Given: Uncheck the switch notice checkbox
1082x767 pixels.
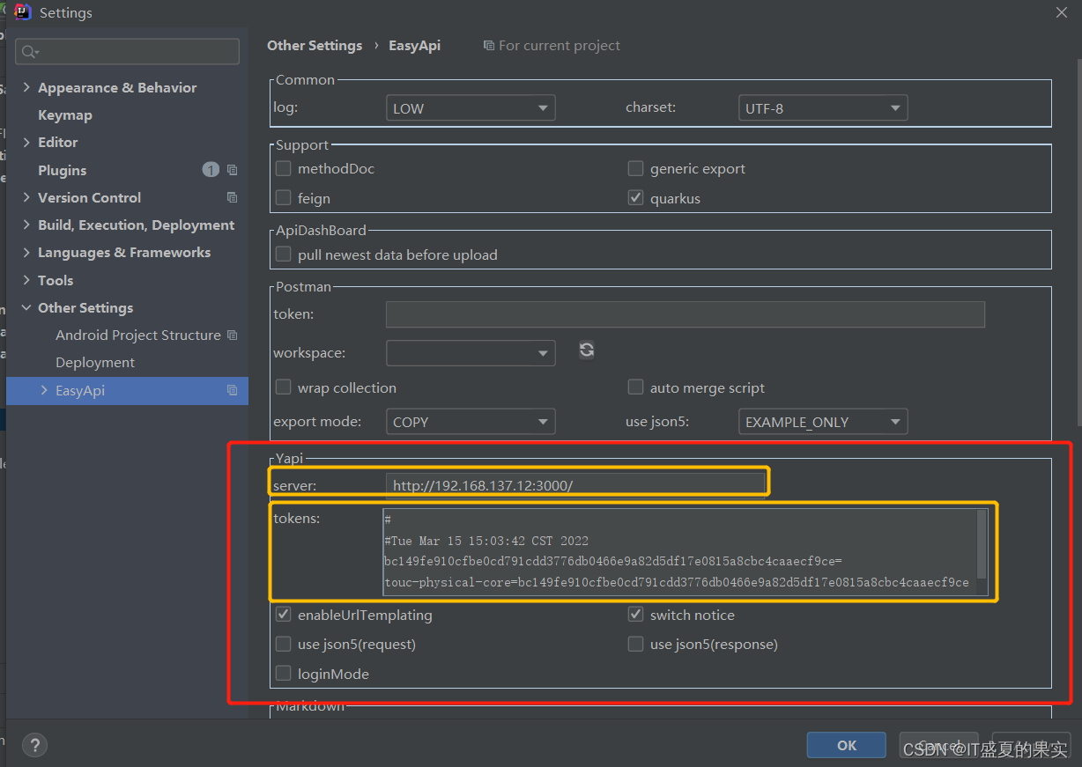Looking at the screenshot, I should [x=635, y=615].
